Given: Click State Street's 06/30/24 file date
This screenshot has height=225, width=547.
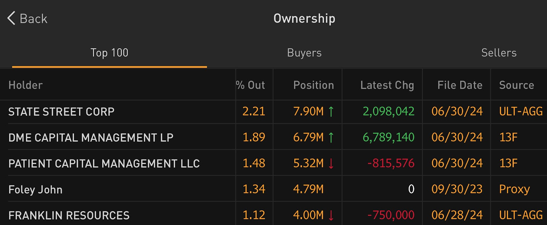Looking at the screenshot, I should (x=457, y=111).
